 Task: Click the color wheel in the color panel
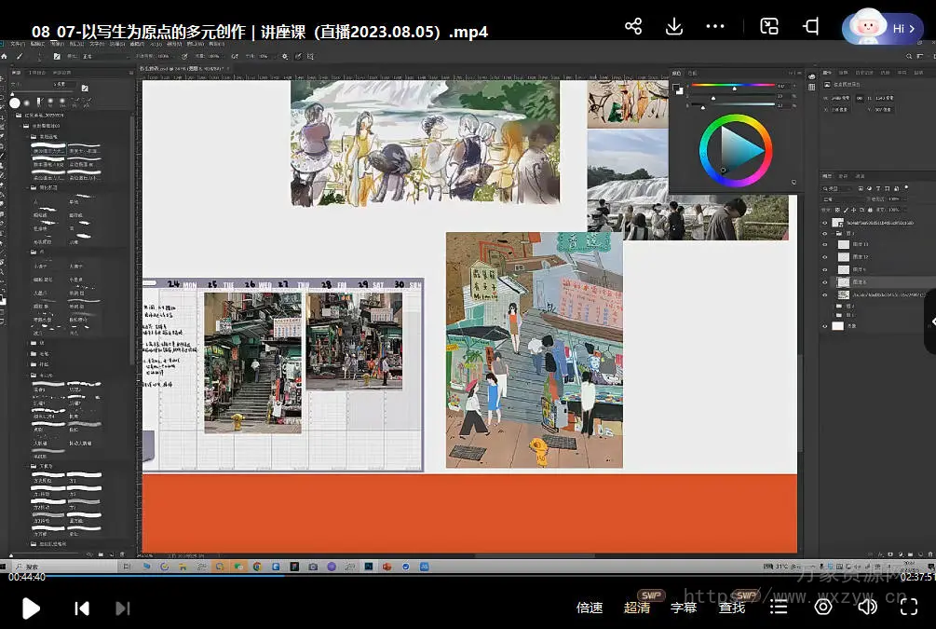click(735, 149)
